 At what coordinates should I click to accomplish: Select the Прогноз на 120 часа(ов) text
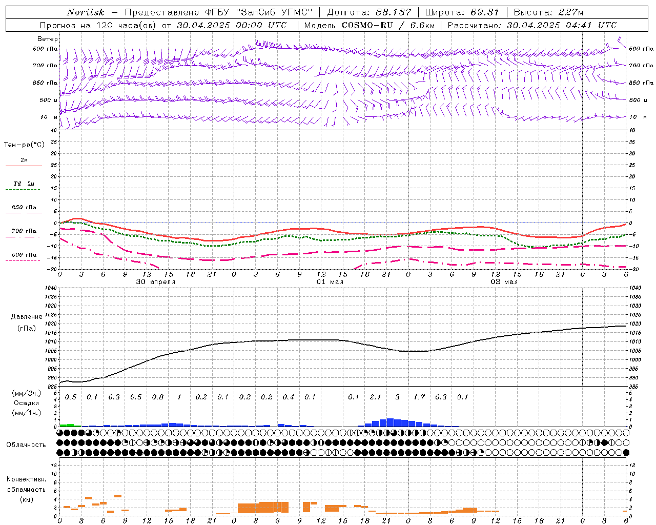99,25
